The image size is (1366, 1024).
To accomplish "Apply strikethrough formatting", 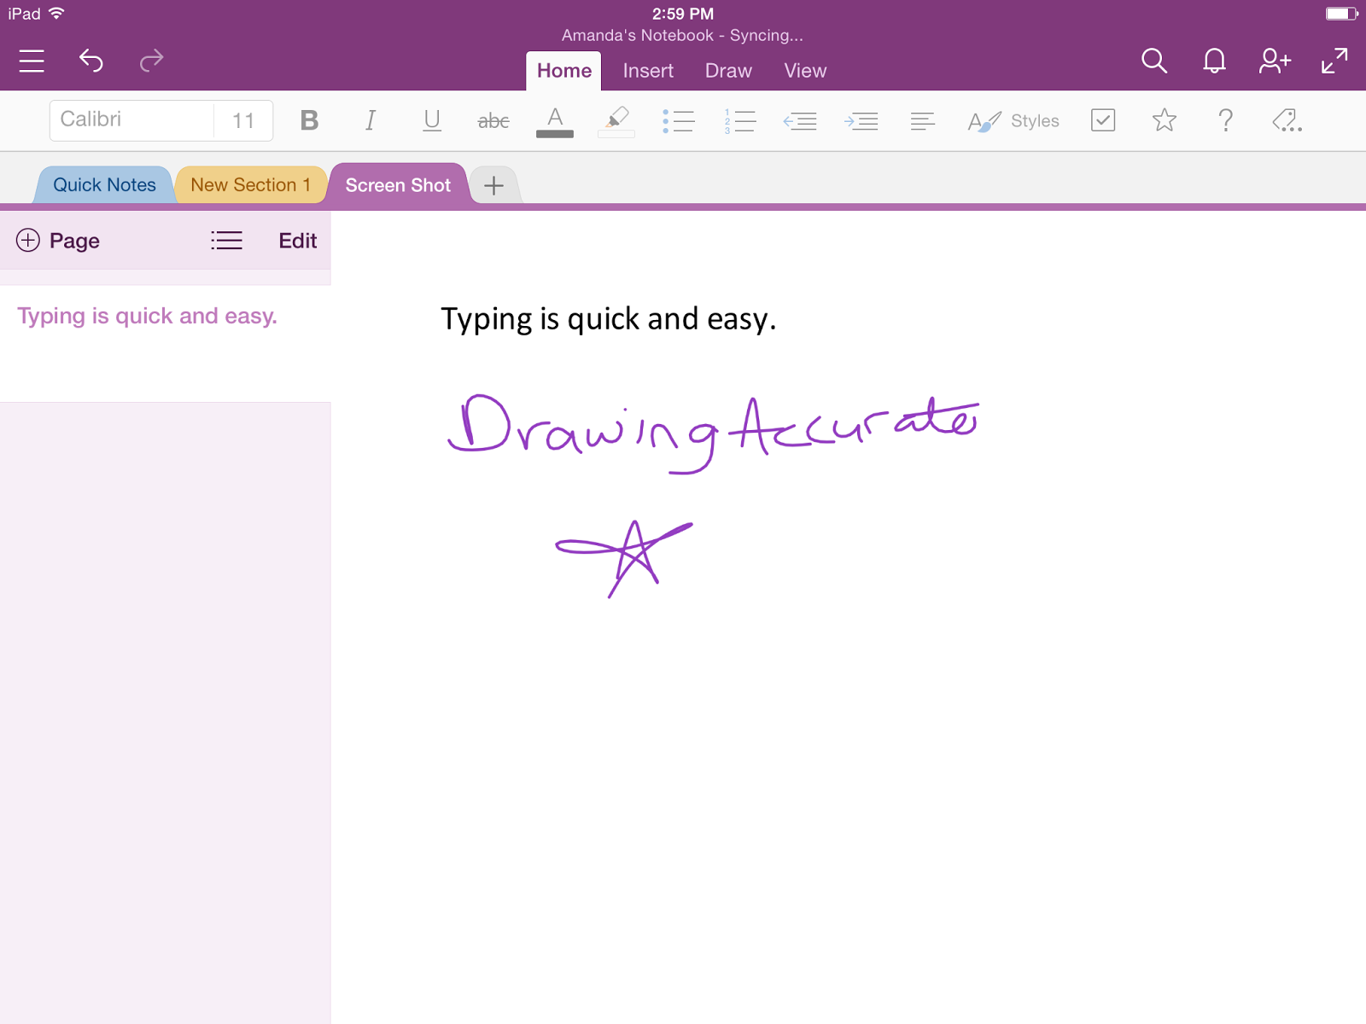I will [493, 120].
